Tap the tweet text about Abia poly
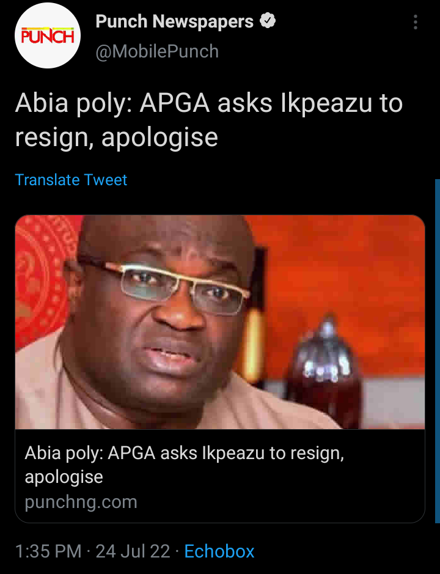Image resolution: width=440 pixels, height=574 pixels. pos(208,120)
